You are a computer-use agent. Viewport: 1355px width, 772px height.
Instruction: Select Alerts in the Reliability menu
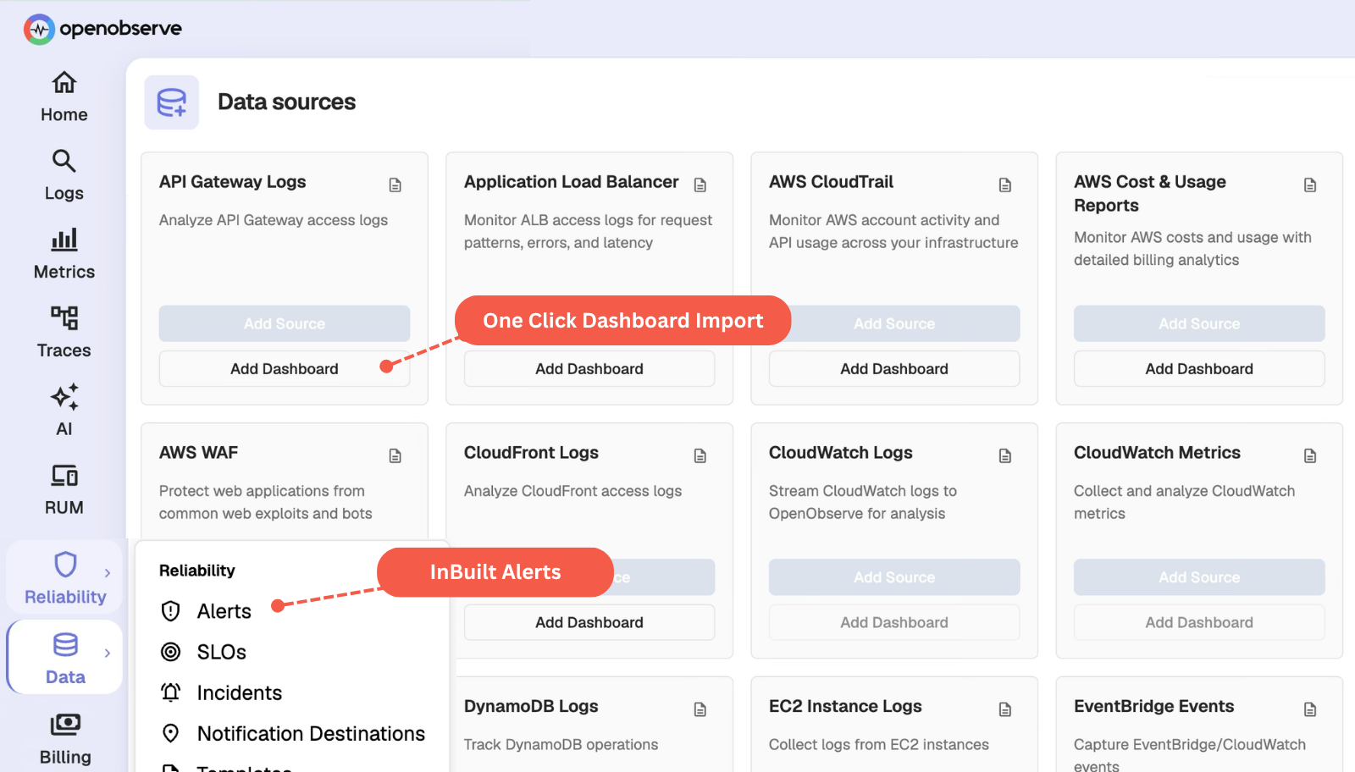click(207, 611)
